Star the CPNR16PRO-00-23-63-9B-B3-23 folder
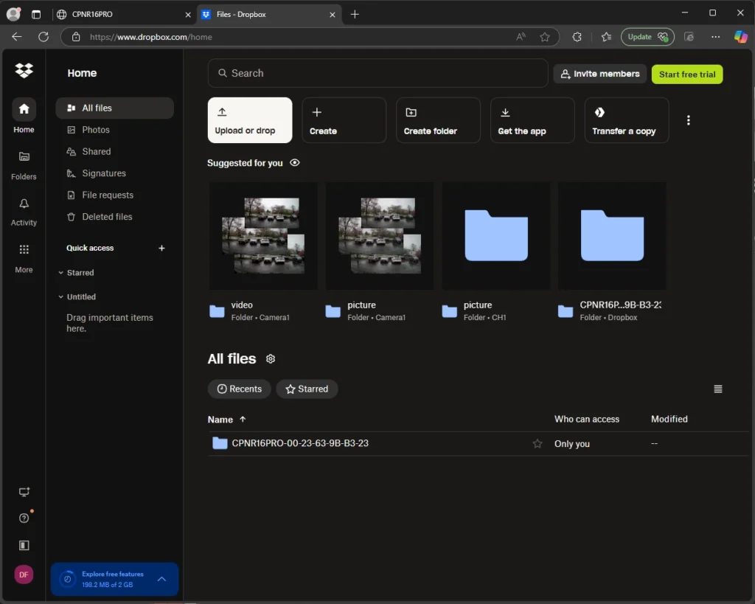 pyautogui.click(x=537, y=444)
